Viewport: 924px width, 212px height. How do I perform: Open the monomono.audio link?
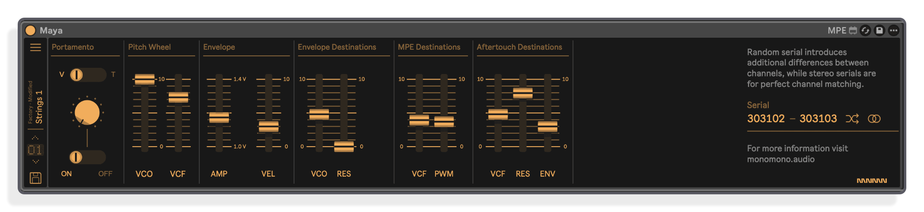(x=781, y=159)
